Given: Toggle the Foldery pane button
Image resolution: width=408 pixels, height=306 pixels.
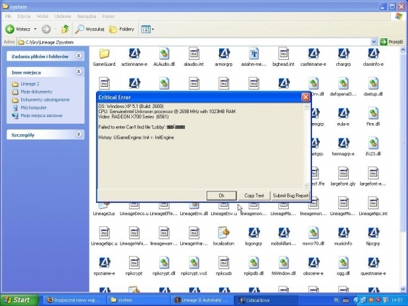Looking at the screenshot, I should [122, 29].
